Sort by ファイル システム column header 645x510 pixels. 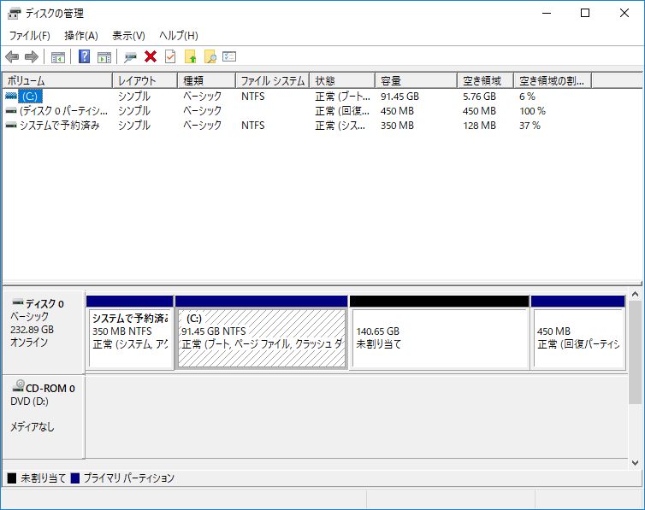pos(273,81)
